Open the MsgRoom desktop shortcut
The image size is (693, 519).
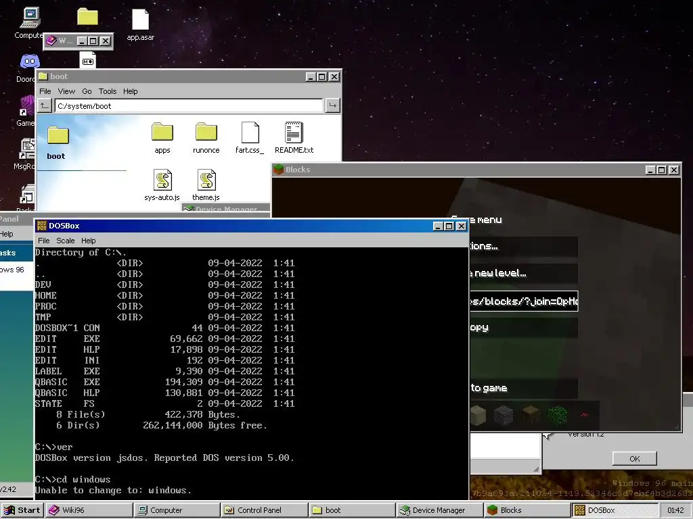(x=26, y=154)
